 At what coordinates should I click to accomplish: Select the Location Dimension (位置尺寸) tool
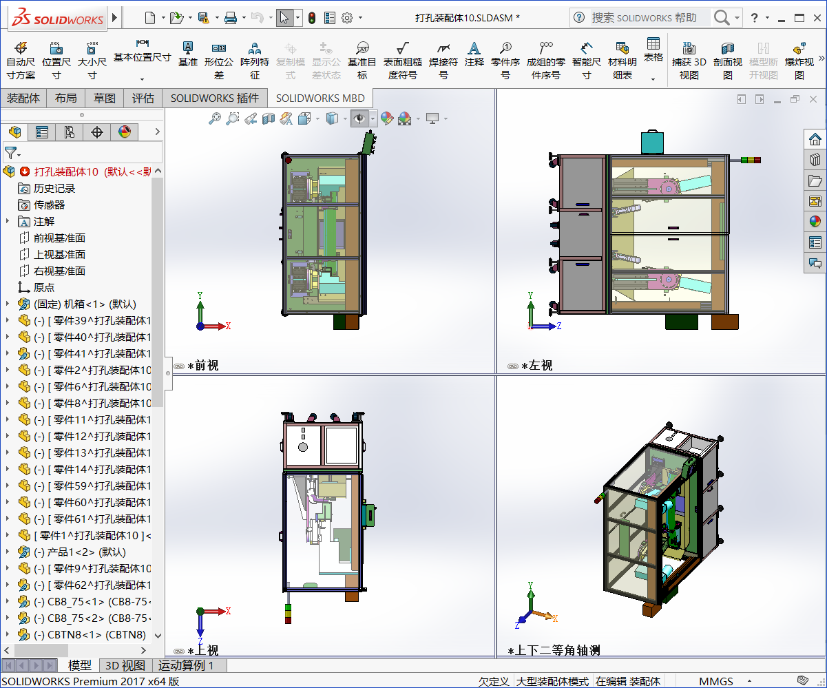[x=56, y=59]
